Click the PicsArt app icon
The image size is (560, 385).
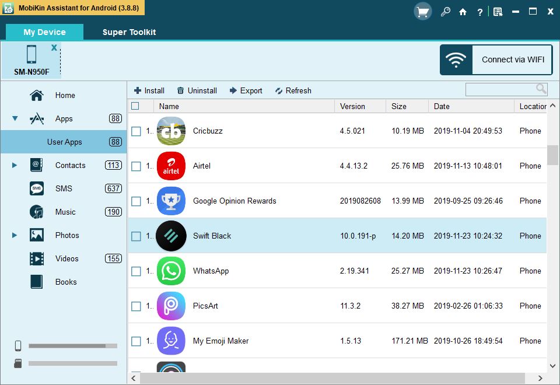(x=171, y=306)
